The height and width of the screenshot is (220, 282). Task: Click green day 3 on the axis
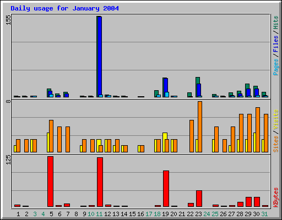[35, 214]
